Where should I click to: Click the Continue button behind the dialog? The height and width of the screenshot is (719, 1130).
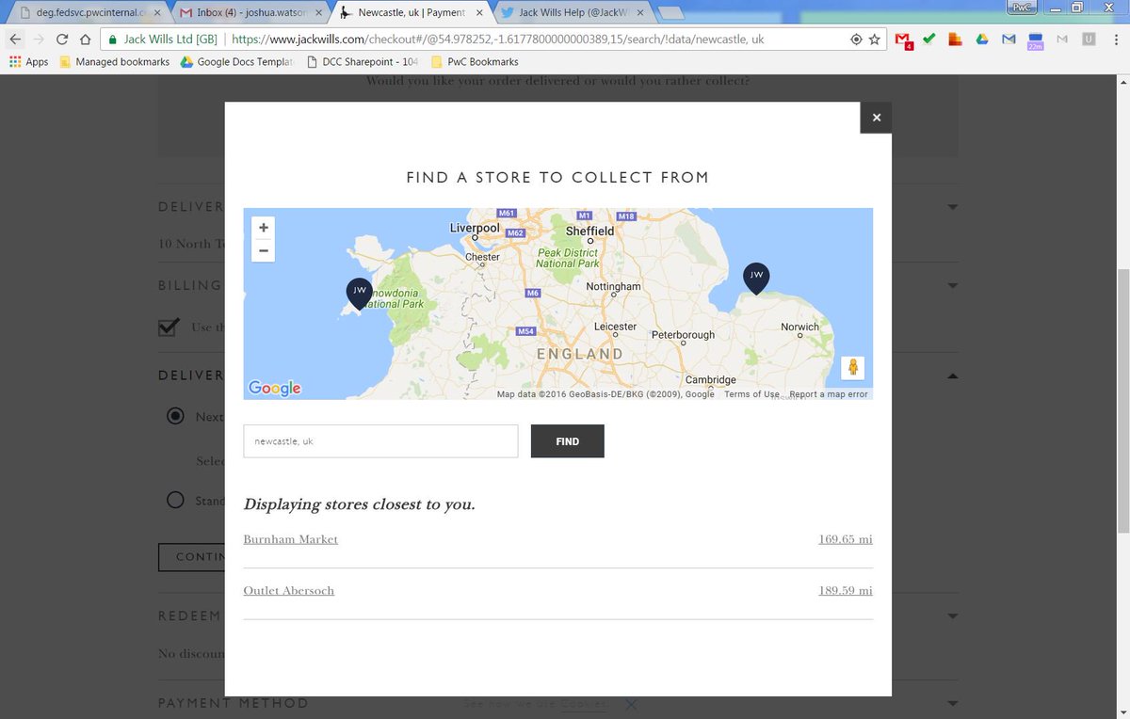(x=191, y=556)
